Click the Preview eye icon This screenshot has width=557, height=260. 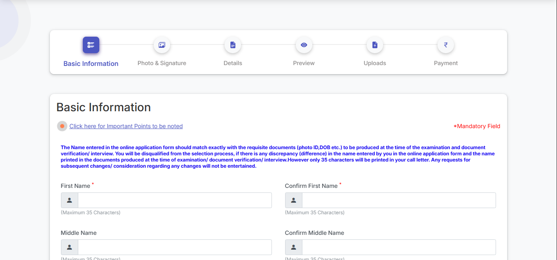point(304,45)
